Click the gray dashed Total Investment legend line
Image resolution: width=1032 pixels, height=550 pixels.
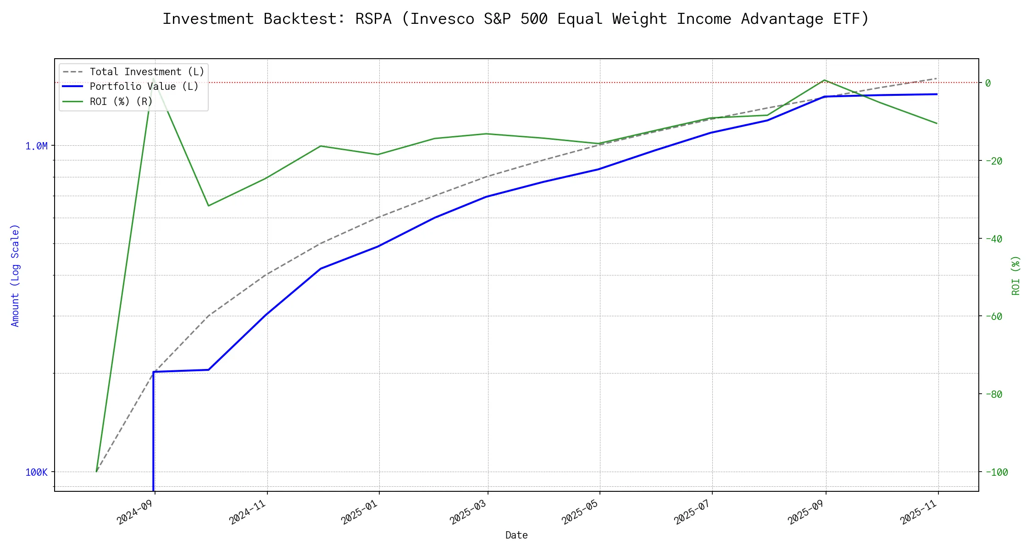click(x=72, y=72)
